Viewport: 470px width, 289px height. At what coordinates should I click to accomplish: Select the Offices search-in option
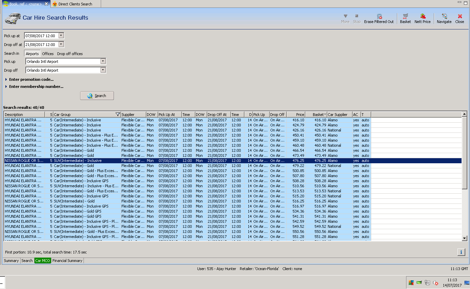[48, 53]
